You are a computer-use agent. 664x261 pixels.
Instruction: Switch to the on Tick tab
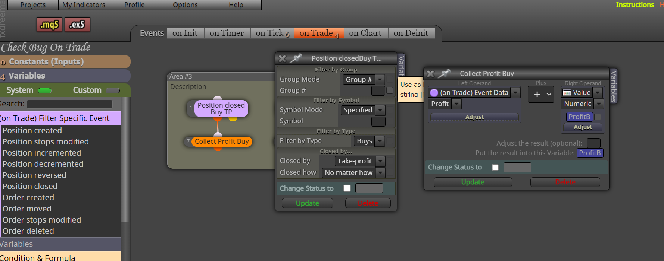click(272, 33)
